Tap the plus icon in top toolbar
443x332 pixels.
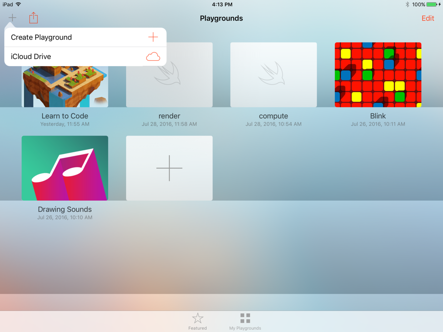13,17
